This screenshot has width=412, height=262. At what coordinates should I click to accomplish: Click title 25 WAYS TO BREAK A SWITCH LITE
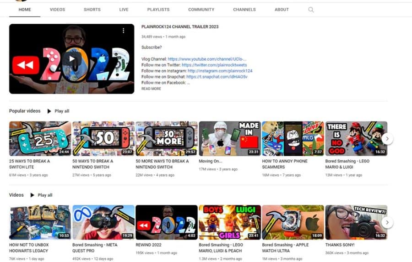coord(29,164)
